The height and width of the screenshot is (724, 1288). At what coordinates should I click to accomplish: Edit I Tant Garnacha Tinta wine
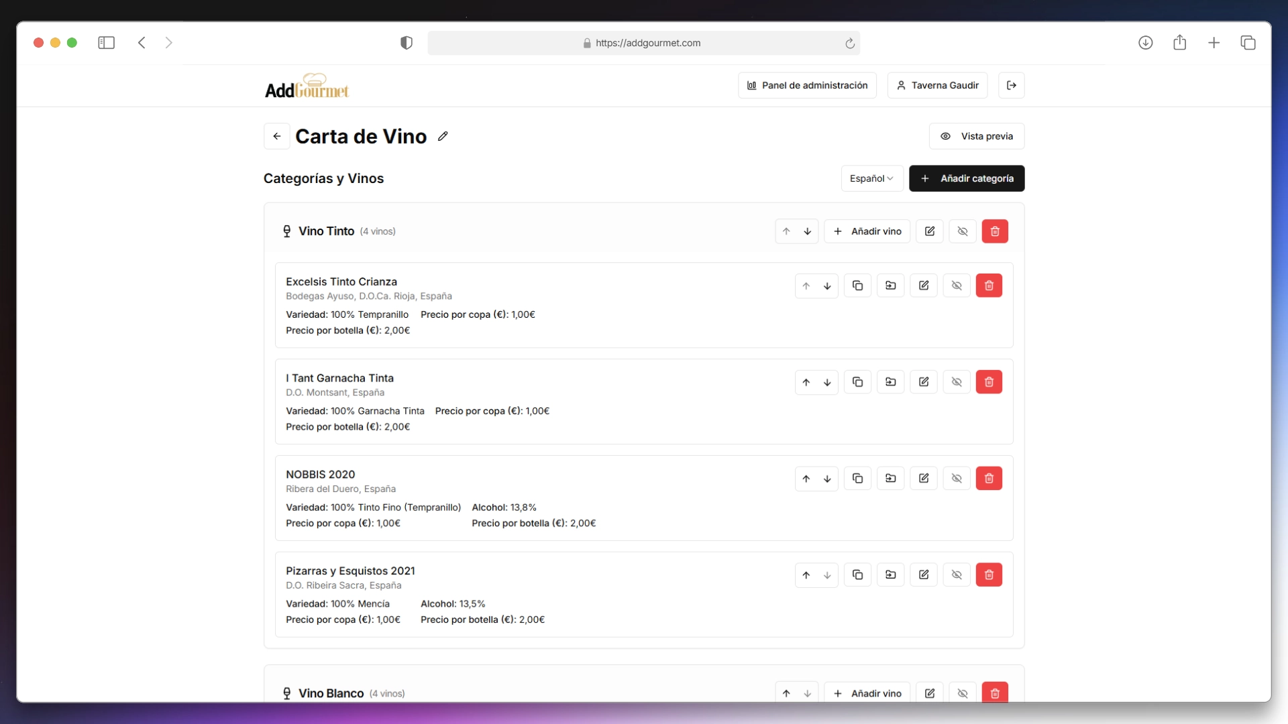924,382
